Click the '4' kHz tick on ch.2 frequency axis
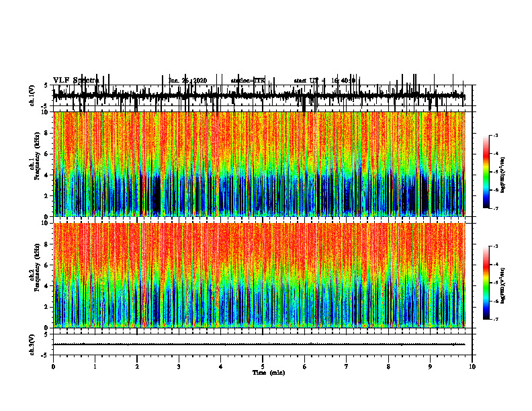Screen dimensions: 532x411 (x=46, y=286)
